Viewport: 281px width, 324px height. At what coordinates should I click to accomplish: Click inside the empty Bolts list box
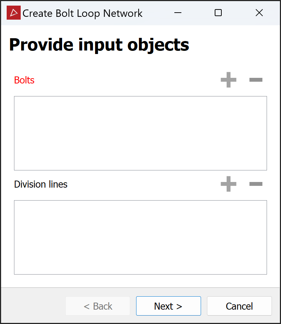click(x=140, y=133)
